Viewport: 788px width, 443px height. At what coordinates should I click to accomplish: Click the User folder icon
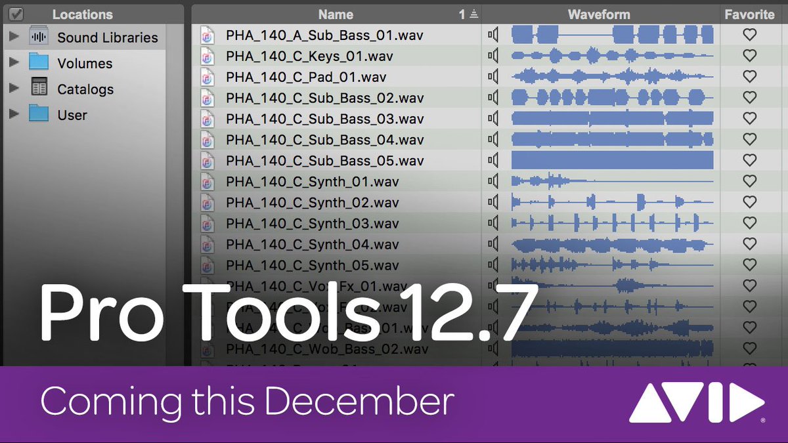[x=39, y=114]
